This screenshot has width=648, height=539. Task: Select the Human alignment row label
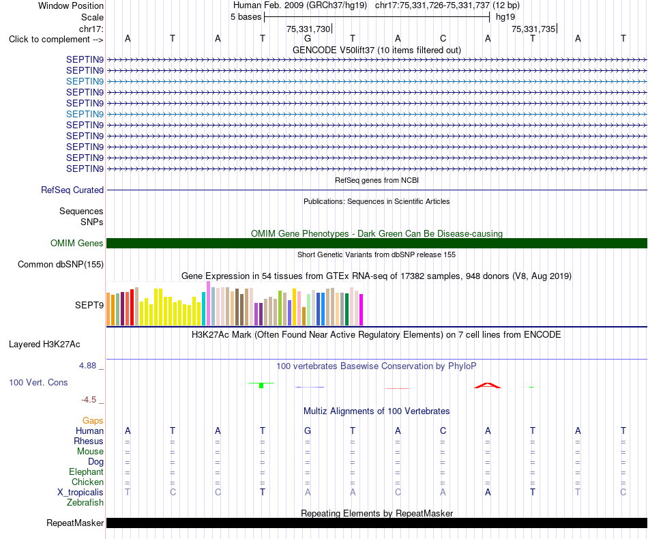click(x=89, y=431)
